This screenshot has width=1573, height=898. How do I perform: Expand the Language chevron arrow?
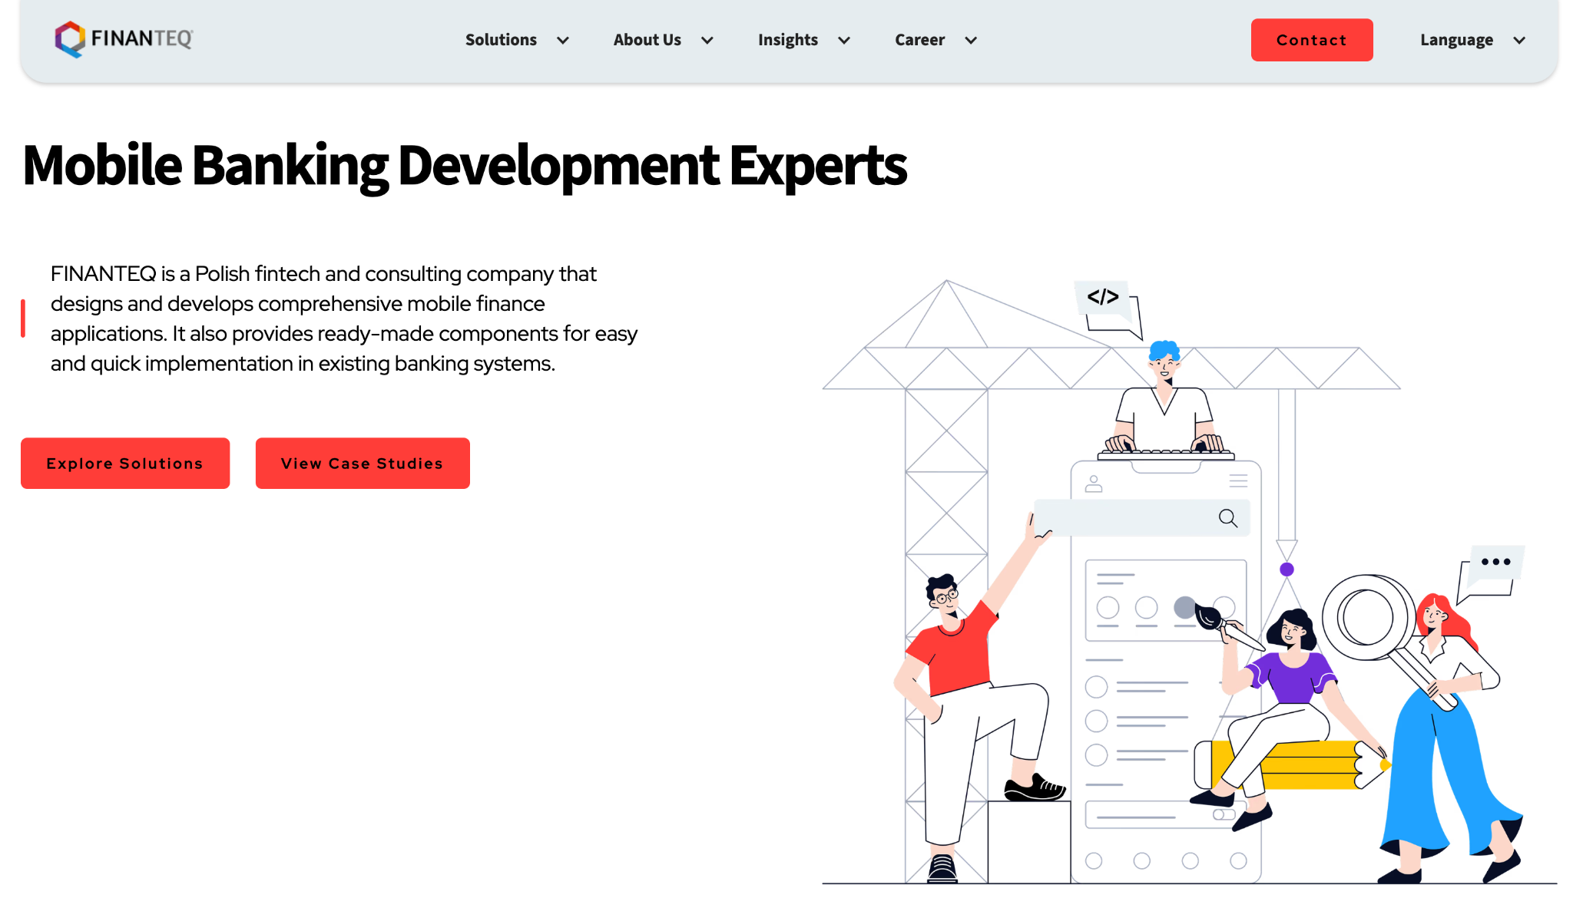tap(1519, 41)
